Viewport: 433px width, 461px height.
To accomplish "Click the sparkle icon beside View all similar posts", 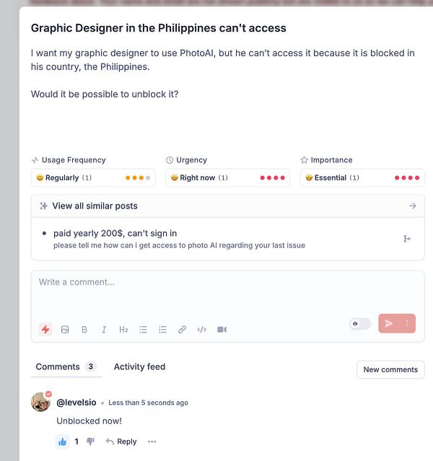I will click(43, 206).
